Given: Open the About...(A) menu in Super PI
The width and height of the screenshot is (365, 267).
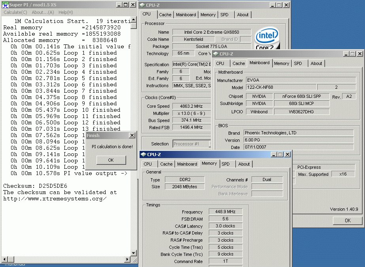Looking at the screenshot, I should click(x=43, y=12).
